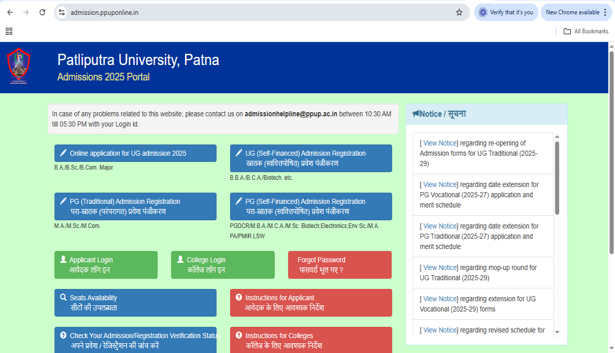Click the College Login button
Viewport: 615px width, 353px height.
(223, 265)
